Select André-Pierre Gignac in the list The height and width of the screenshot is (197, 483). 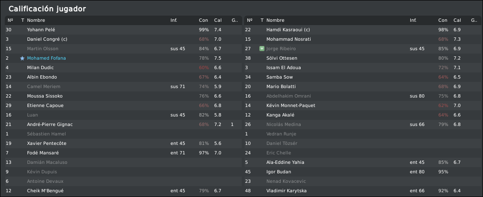point(49,125)
